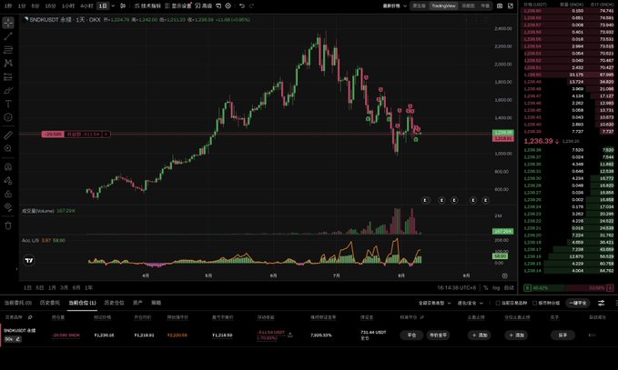Click the TradingView logo on the chart
This screenshot has width=618, height=370.
pyautogui.click(x=29, y=261)
